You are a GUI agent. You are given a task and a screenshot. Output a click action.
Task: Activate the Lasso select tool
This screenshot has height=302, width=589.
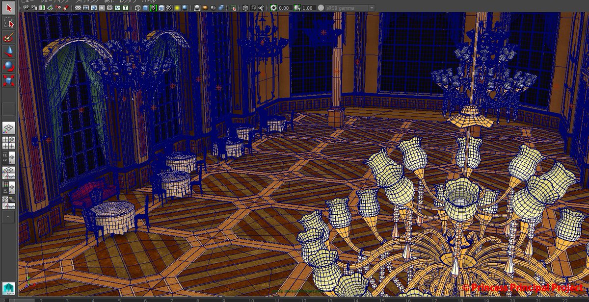[x=9, y=23]
